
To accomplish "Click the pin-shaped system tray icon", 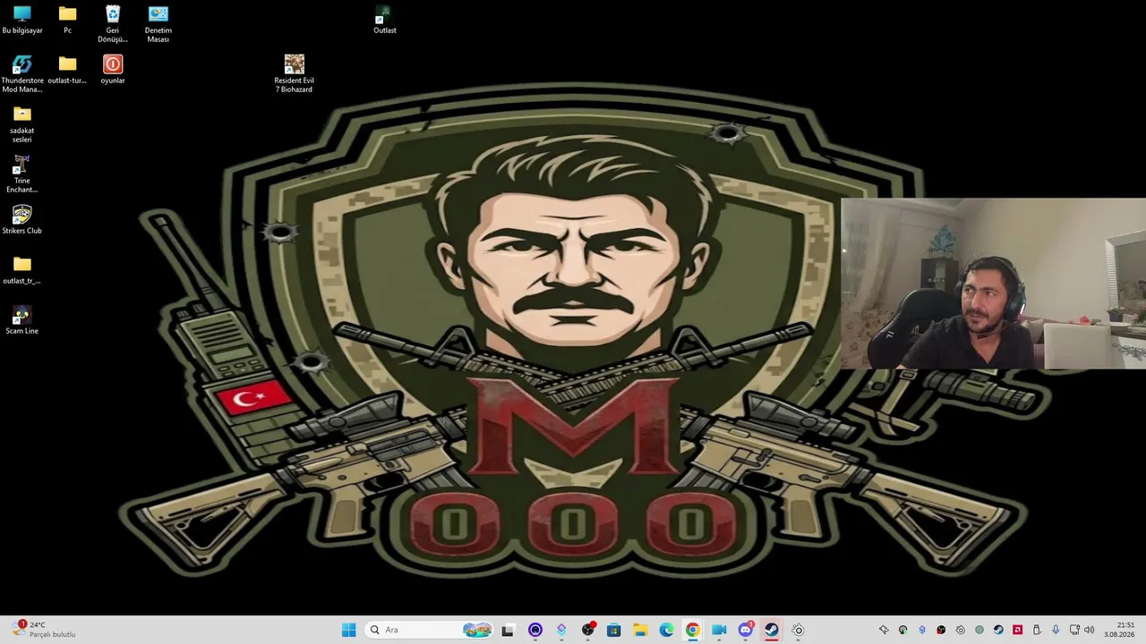I will (x=884, y=630).
